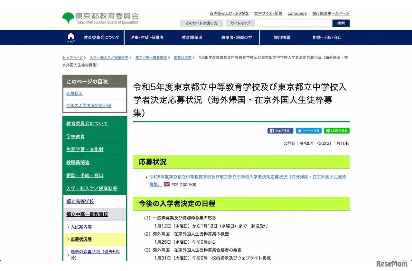This screenshot has width=412, height=271.
Task: Open Language link in header
Action: click(x=297, y=14)
